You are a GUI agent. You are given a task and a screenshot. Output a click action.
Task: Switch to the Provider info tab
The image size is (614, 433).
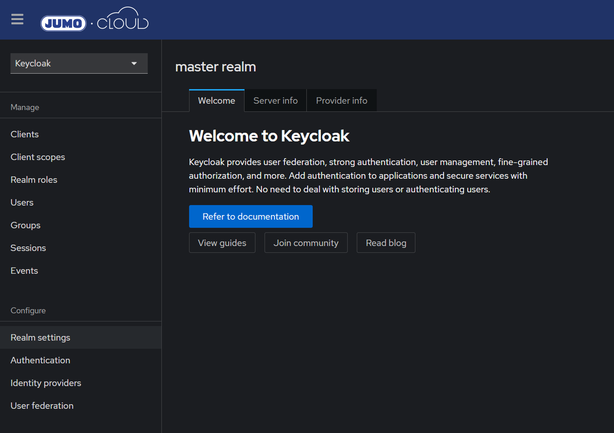point(342,100)
